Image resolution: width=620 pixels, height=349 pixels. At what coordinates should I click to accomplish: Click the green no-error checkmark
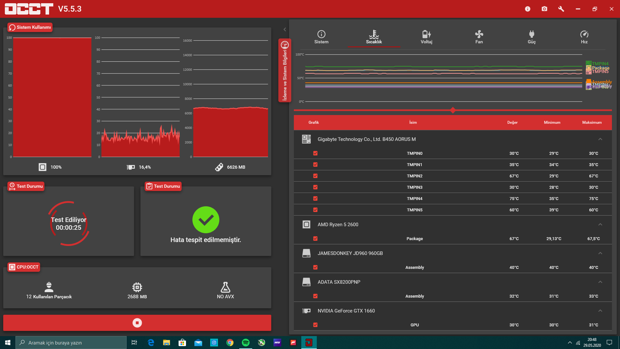click(x=206, y=220)
